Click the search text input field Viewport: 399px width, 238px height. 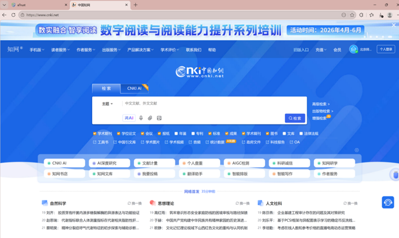[x=214, y=104]
